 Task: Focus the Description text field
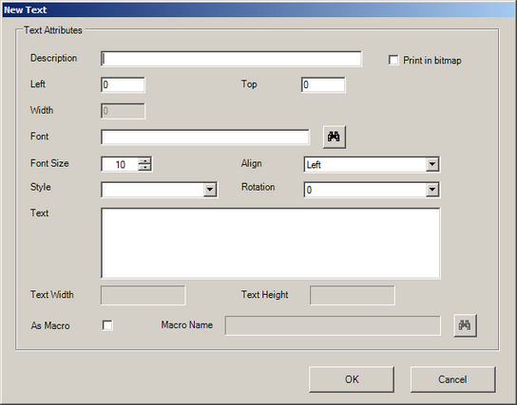click(x=231, y=59)
